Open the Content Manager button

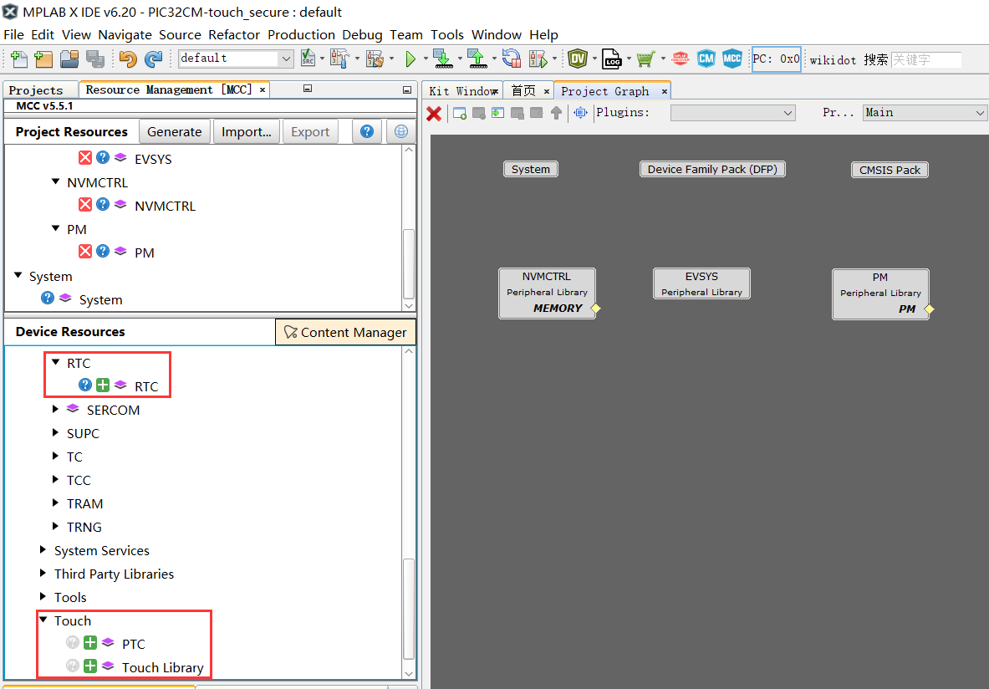[x=345, y=332]
